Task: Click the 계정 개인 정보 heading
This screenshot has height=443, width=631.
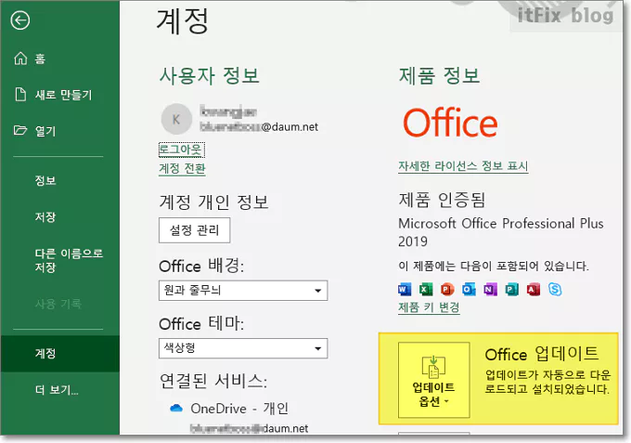Action: 213,202
